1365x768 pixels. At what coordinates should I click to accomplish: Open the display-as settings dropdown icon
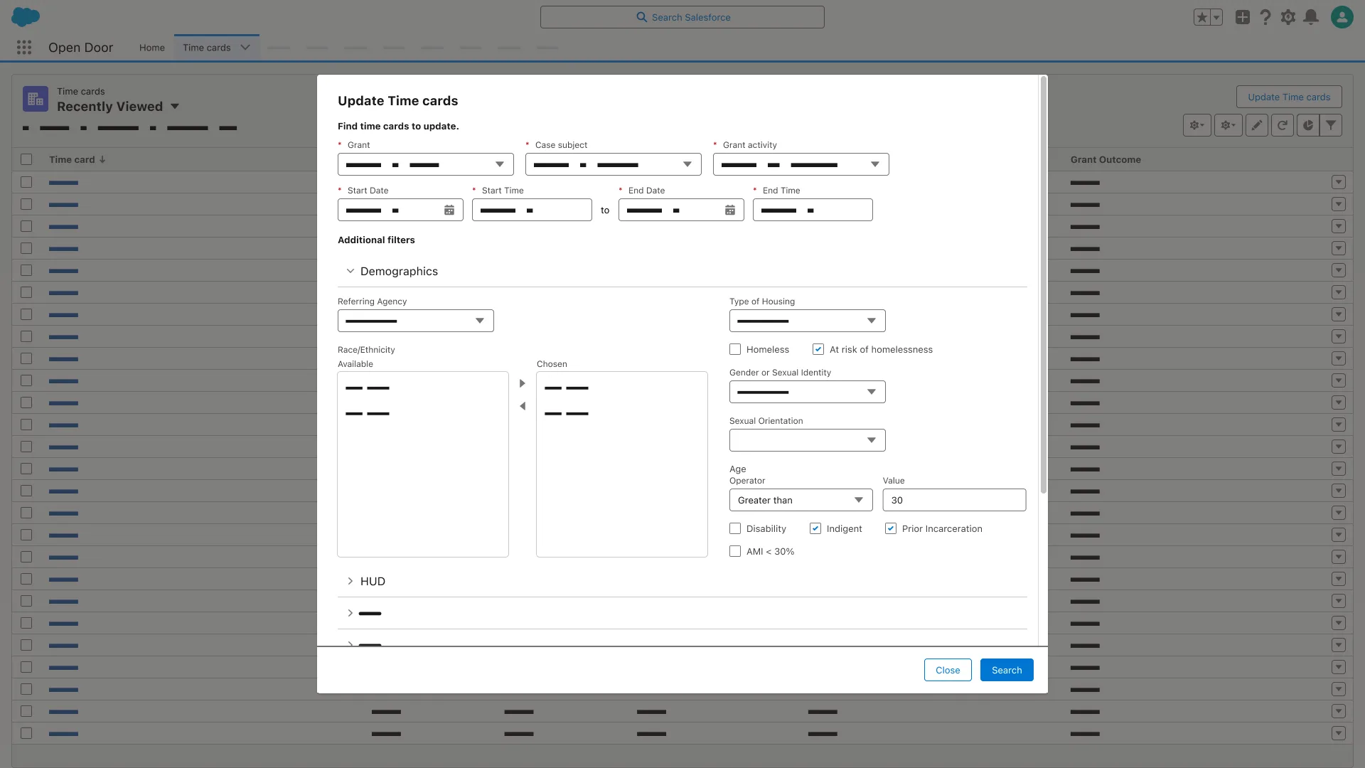pos(1228,125)
